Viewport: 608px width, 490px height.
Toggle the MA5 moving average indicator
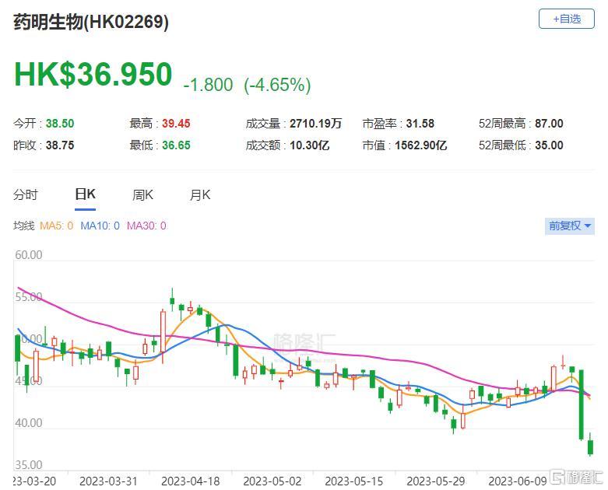coord(58,226)
